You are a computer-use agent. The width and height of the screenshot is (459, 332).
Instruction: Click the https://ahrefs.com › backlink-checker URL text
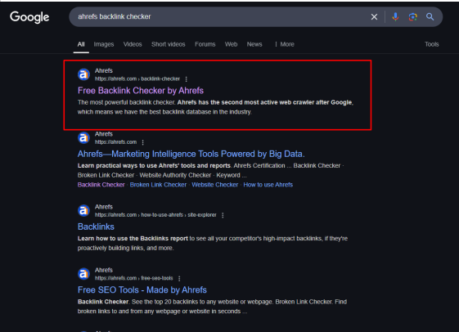(x=137, y=79)
